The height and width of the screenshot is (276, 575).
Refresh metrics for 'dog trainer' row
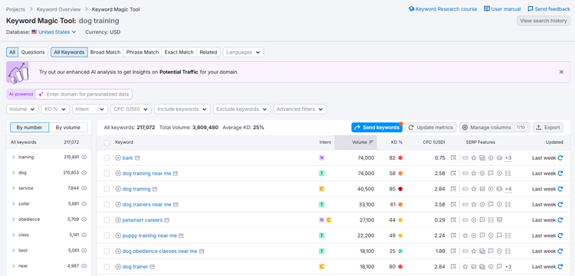coord(560,267)
